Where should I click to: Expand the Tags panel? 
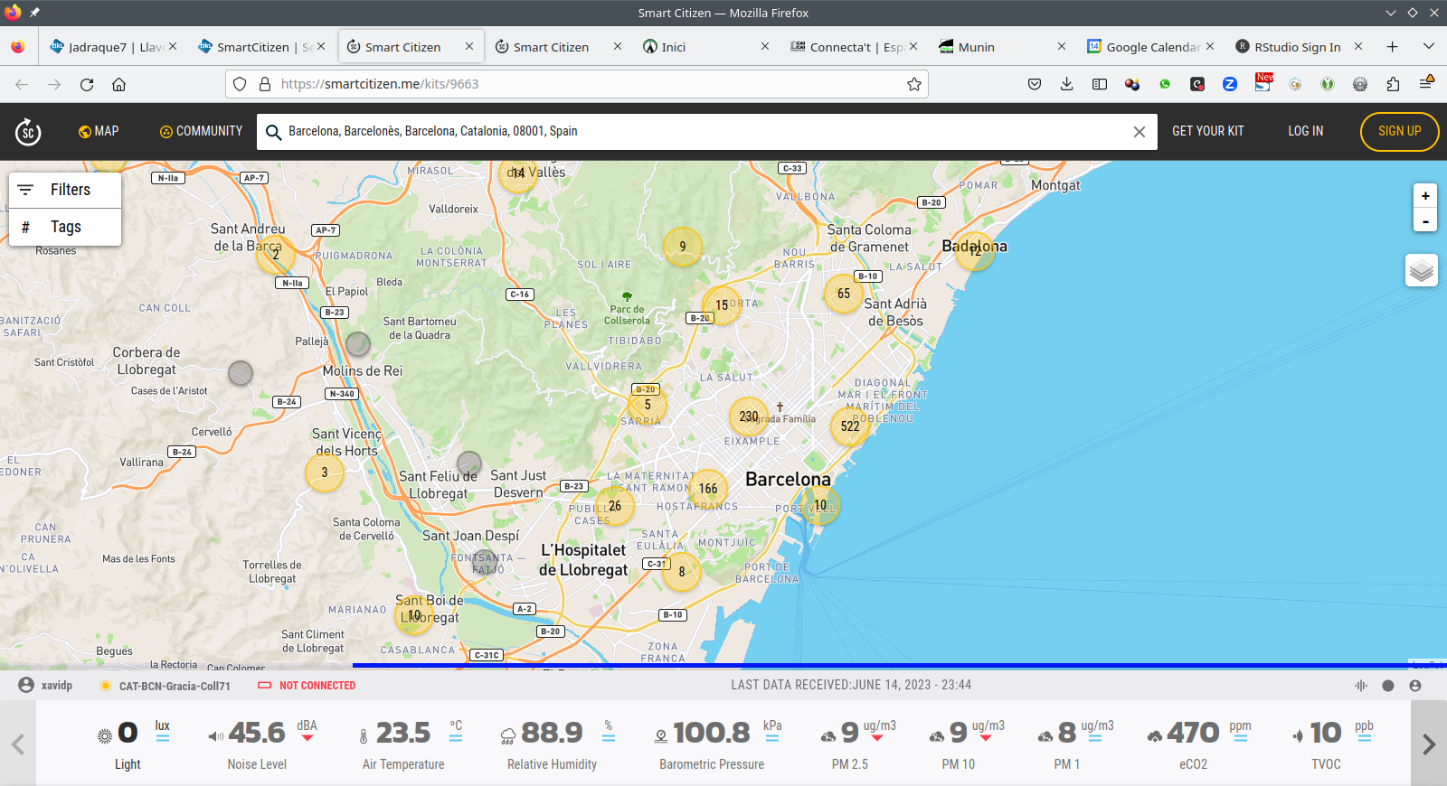coord(65,227)
